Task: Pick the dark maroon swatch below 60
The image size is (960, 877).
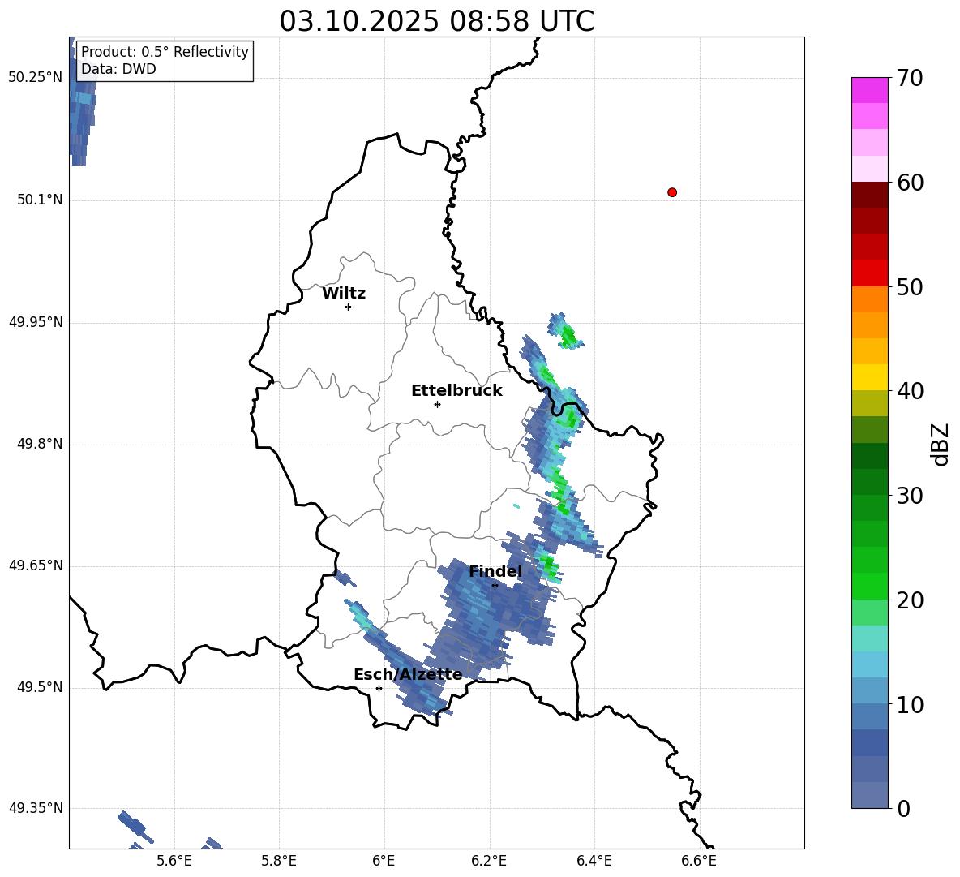Action: click(x=869, y=196)
